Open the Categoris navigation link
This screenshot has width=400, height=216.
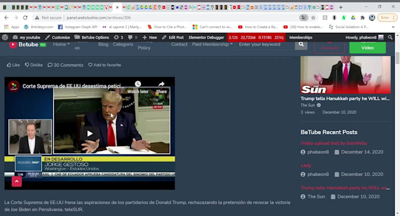(123, 44)
